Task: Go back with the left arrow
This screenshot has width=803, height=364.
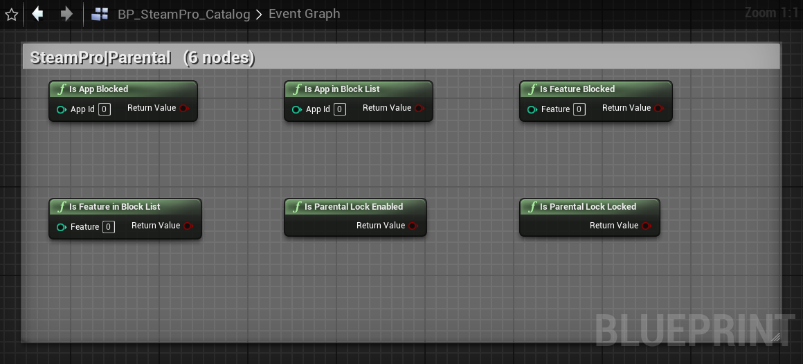Action: tap(37, 14)
